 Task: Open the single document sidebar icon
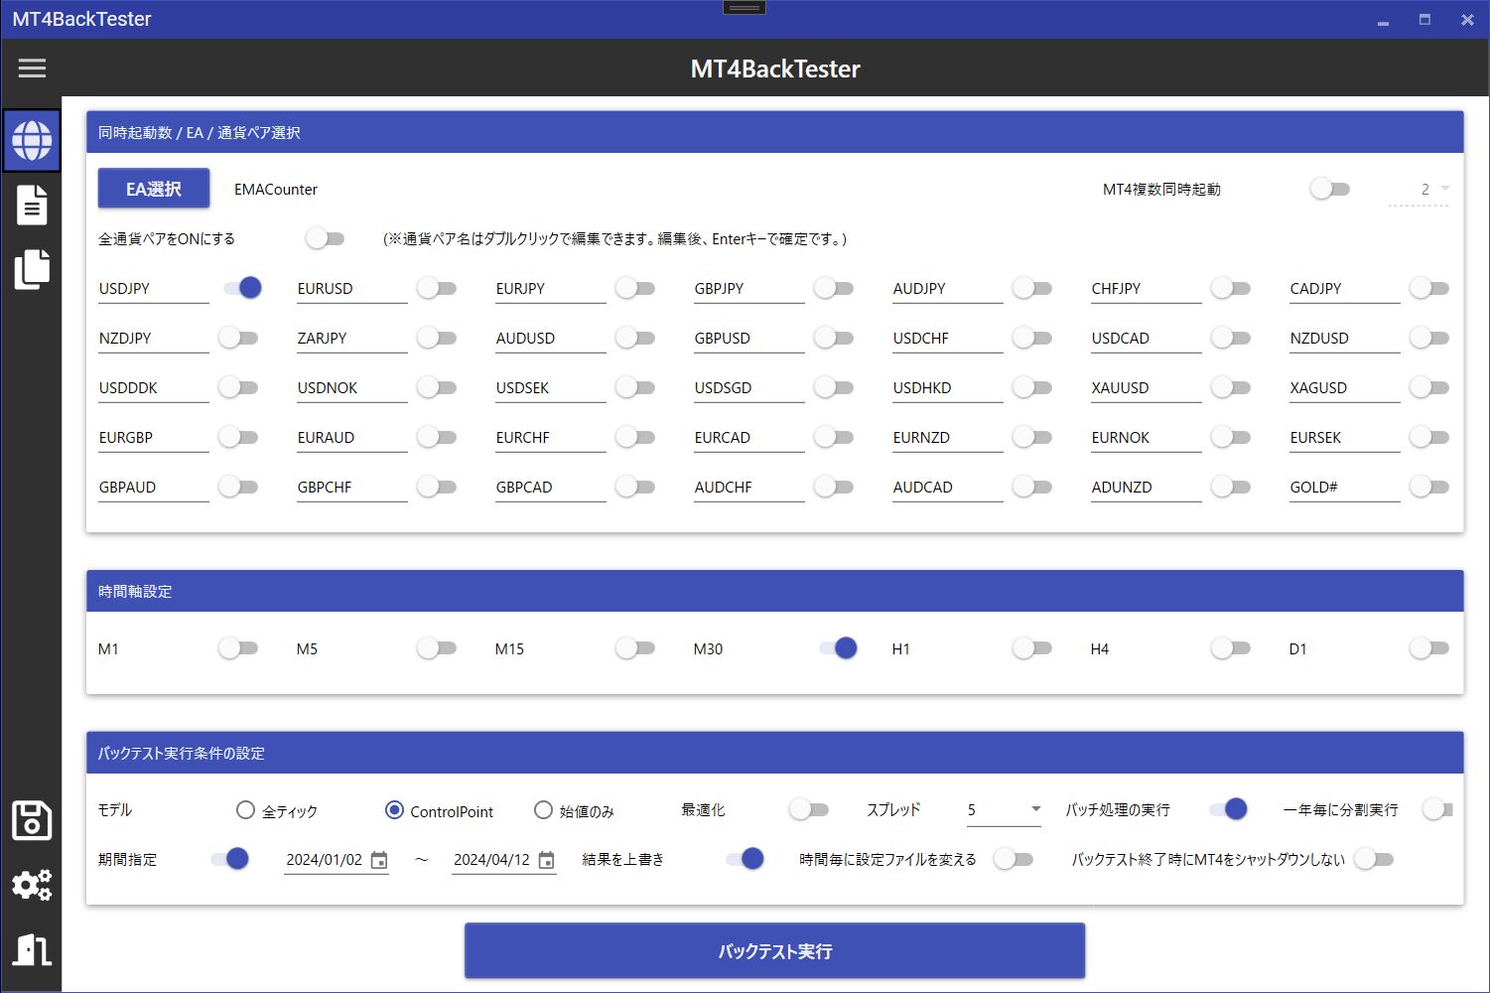[x=32, y=206]
